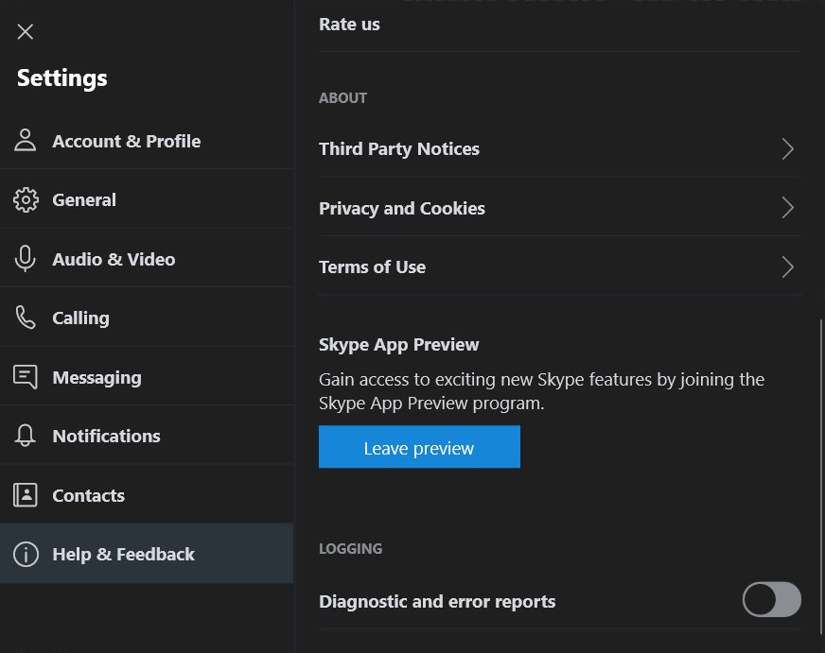The width and height of the screenshot is (825, 653).
Task: Open Notifications settings
Action: click(x=147, y=436)
